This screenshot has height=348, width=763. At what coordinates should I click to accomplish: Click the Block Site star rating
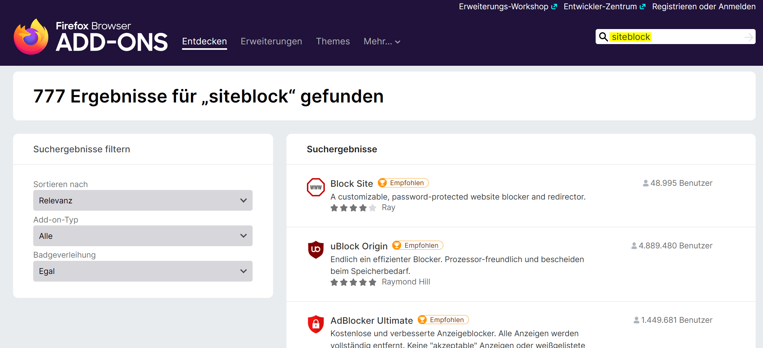(x=353, y=208)
